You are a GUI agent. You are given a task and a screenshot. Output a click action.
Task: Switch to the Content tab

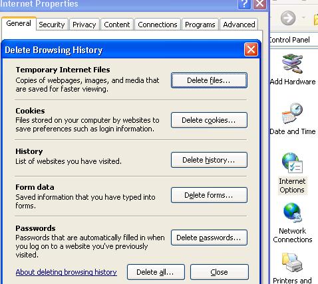pos(117,25)
